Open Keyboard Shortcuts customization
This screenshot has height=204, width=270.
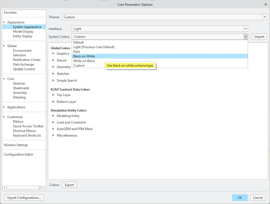tap(27, 135)
